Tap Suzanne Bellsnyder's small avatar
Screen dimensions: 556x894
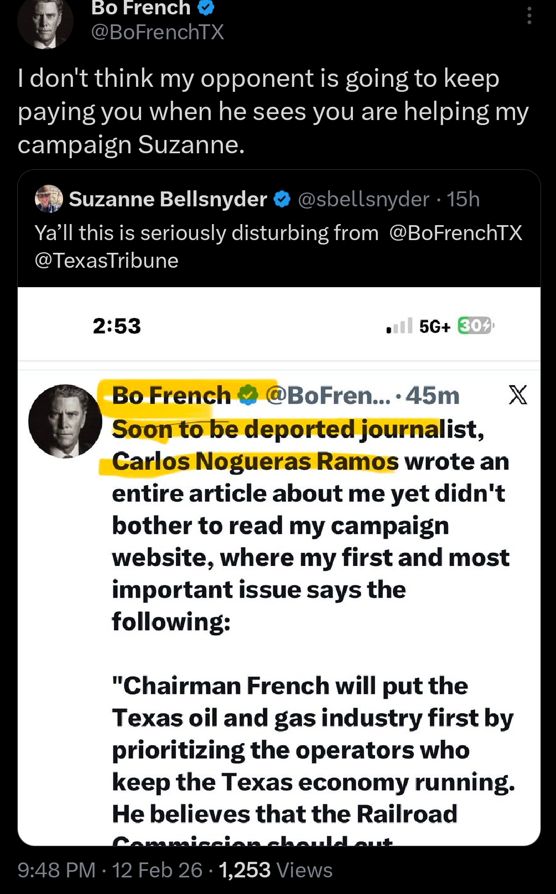[x=49, y=199]
